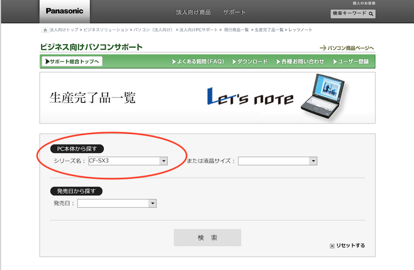Open the 法人向け商品 menu
Image resolution: width=414 pixels, height=270 pixels.
point(193,12)
